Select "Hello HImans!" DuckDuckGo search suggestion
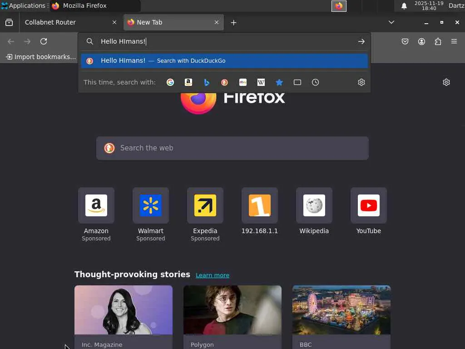465x349 pixels. click(x=224, y=60)
